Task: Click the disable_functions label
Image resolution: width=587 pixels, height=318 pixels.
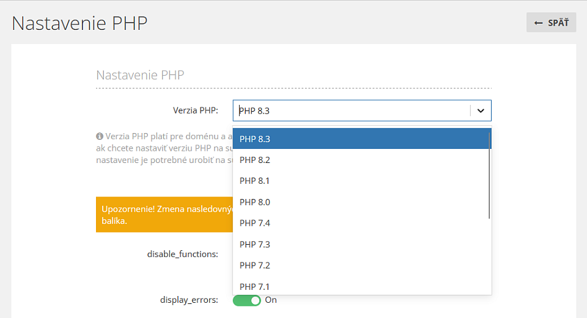Action: point(183,254)
